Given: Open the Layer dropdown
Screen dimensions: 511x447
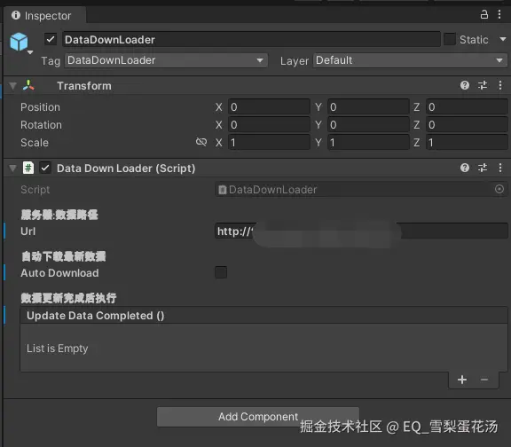Looking at the screenshot, I should pos(410,60).
